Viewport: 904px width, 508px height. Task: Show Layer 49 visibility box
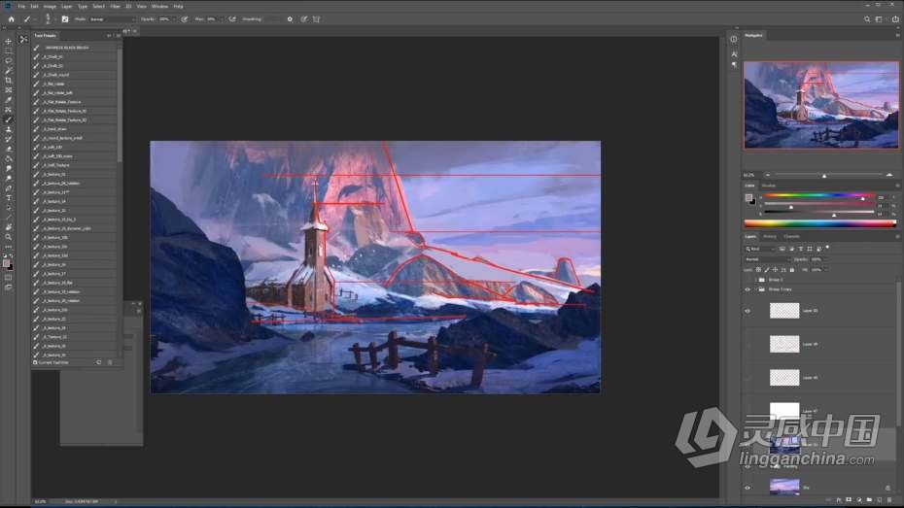click(748, 345)
